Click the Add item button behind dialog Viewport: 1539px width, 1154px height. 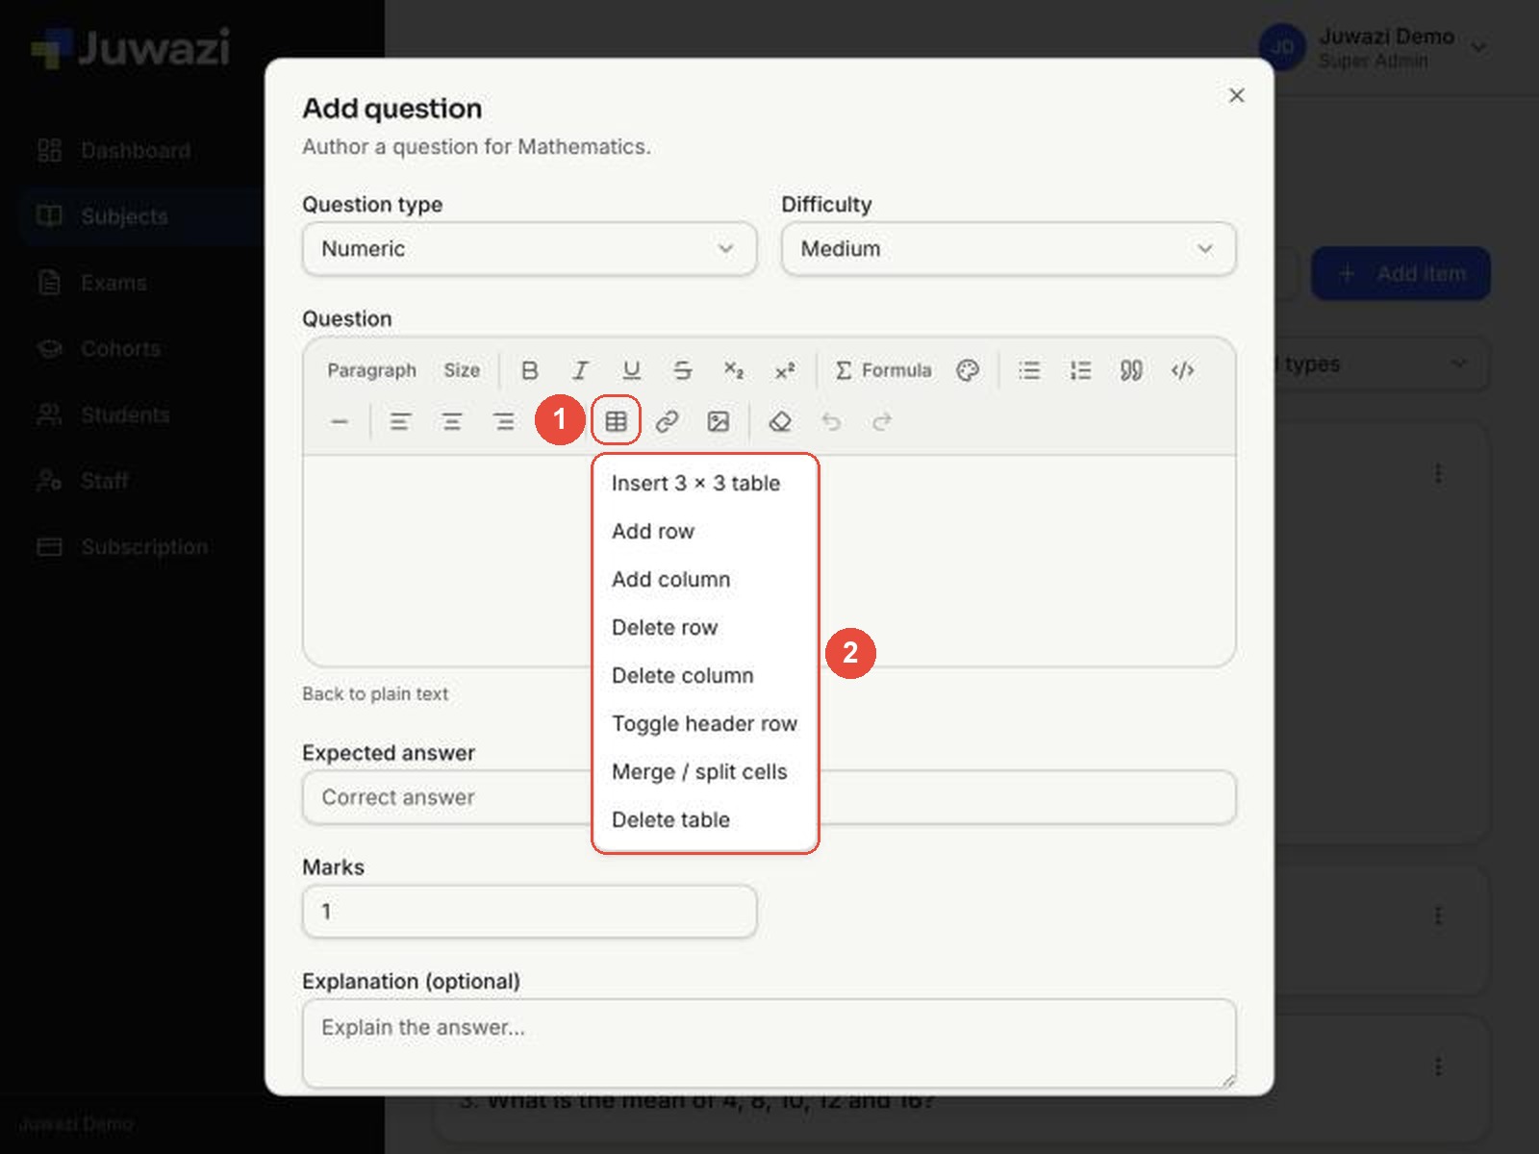[1401, 274]
